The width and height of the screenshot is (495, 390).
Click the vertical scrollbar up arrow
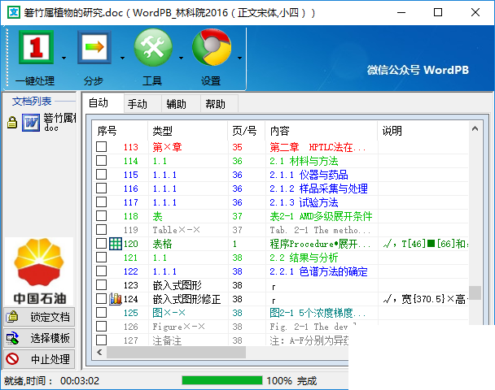point(475,128)
